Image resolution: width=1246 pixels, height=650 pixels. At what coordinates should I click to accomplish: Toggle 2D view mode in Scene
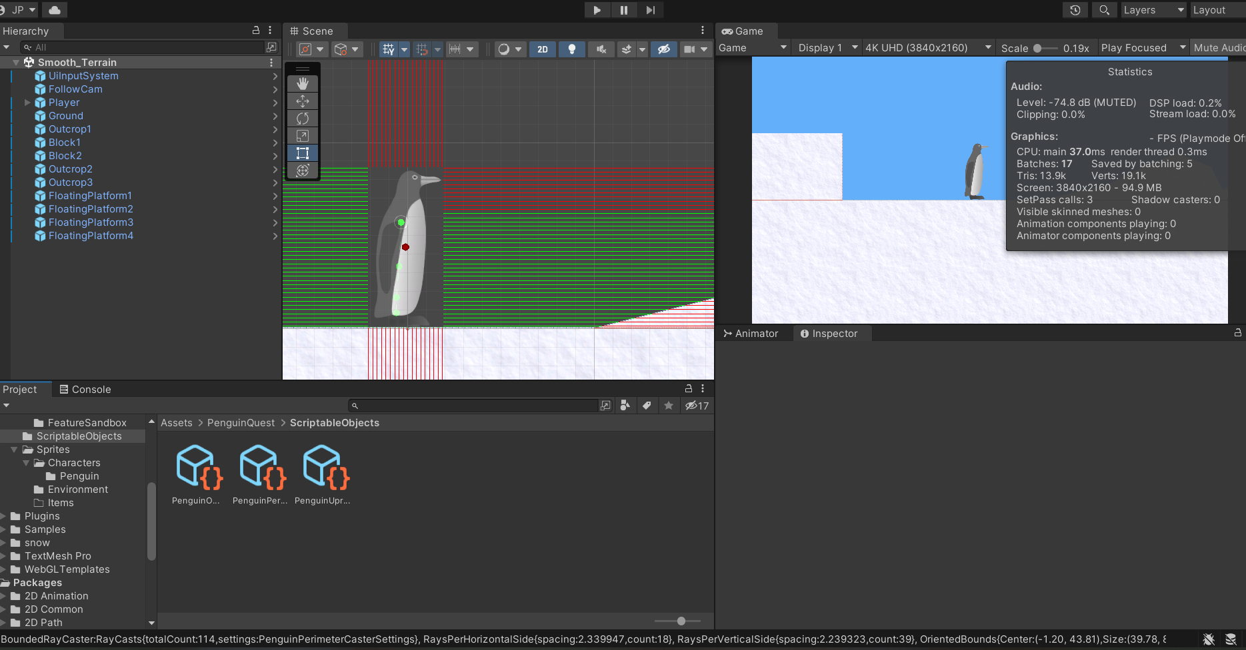point(543,49)
